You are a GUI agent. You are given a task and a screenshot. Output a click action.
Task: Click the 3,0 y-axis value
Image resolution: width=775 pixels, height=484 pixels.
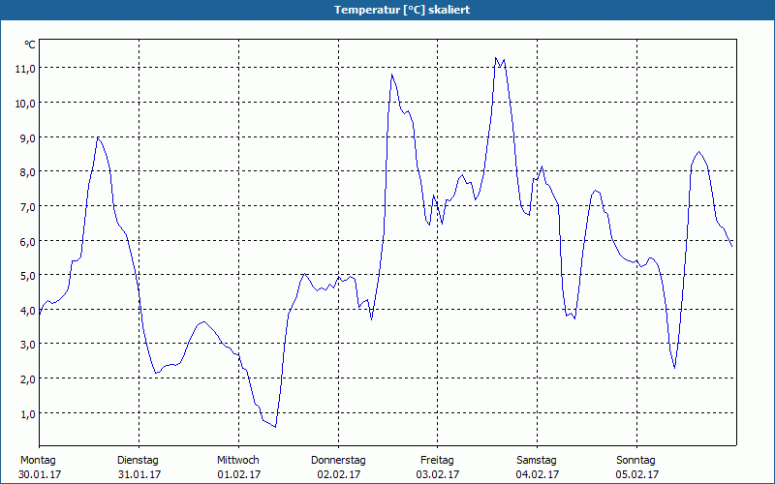(x=26, y=345)
